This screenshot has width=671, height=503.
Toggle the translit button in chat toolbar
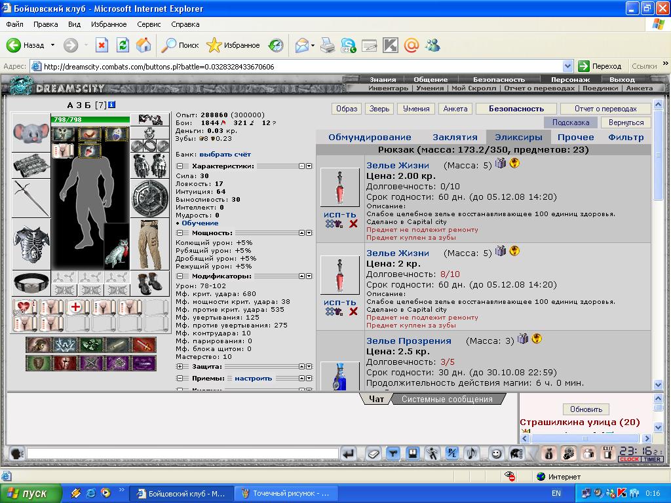[x=452, y=453]
